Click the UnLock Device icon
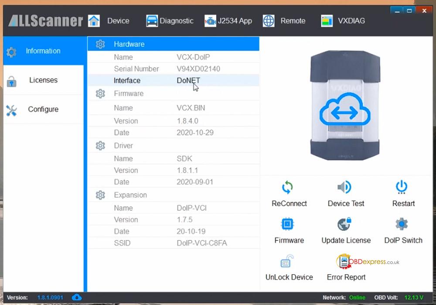The width and height of the screenshot is (436, 305). point(287,262)
